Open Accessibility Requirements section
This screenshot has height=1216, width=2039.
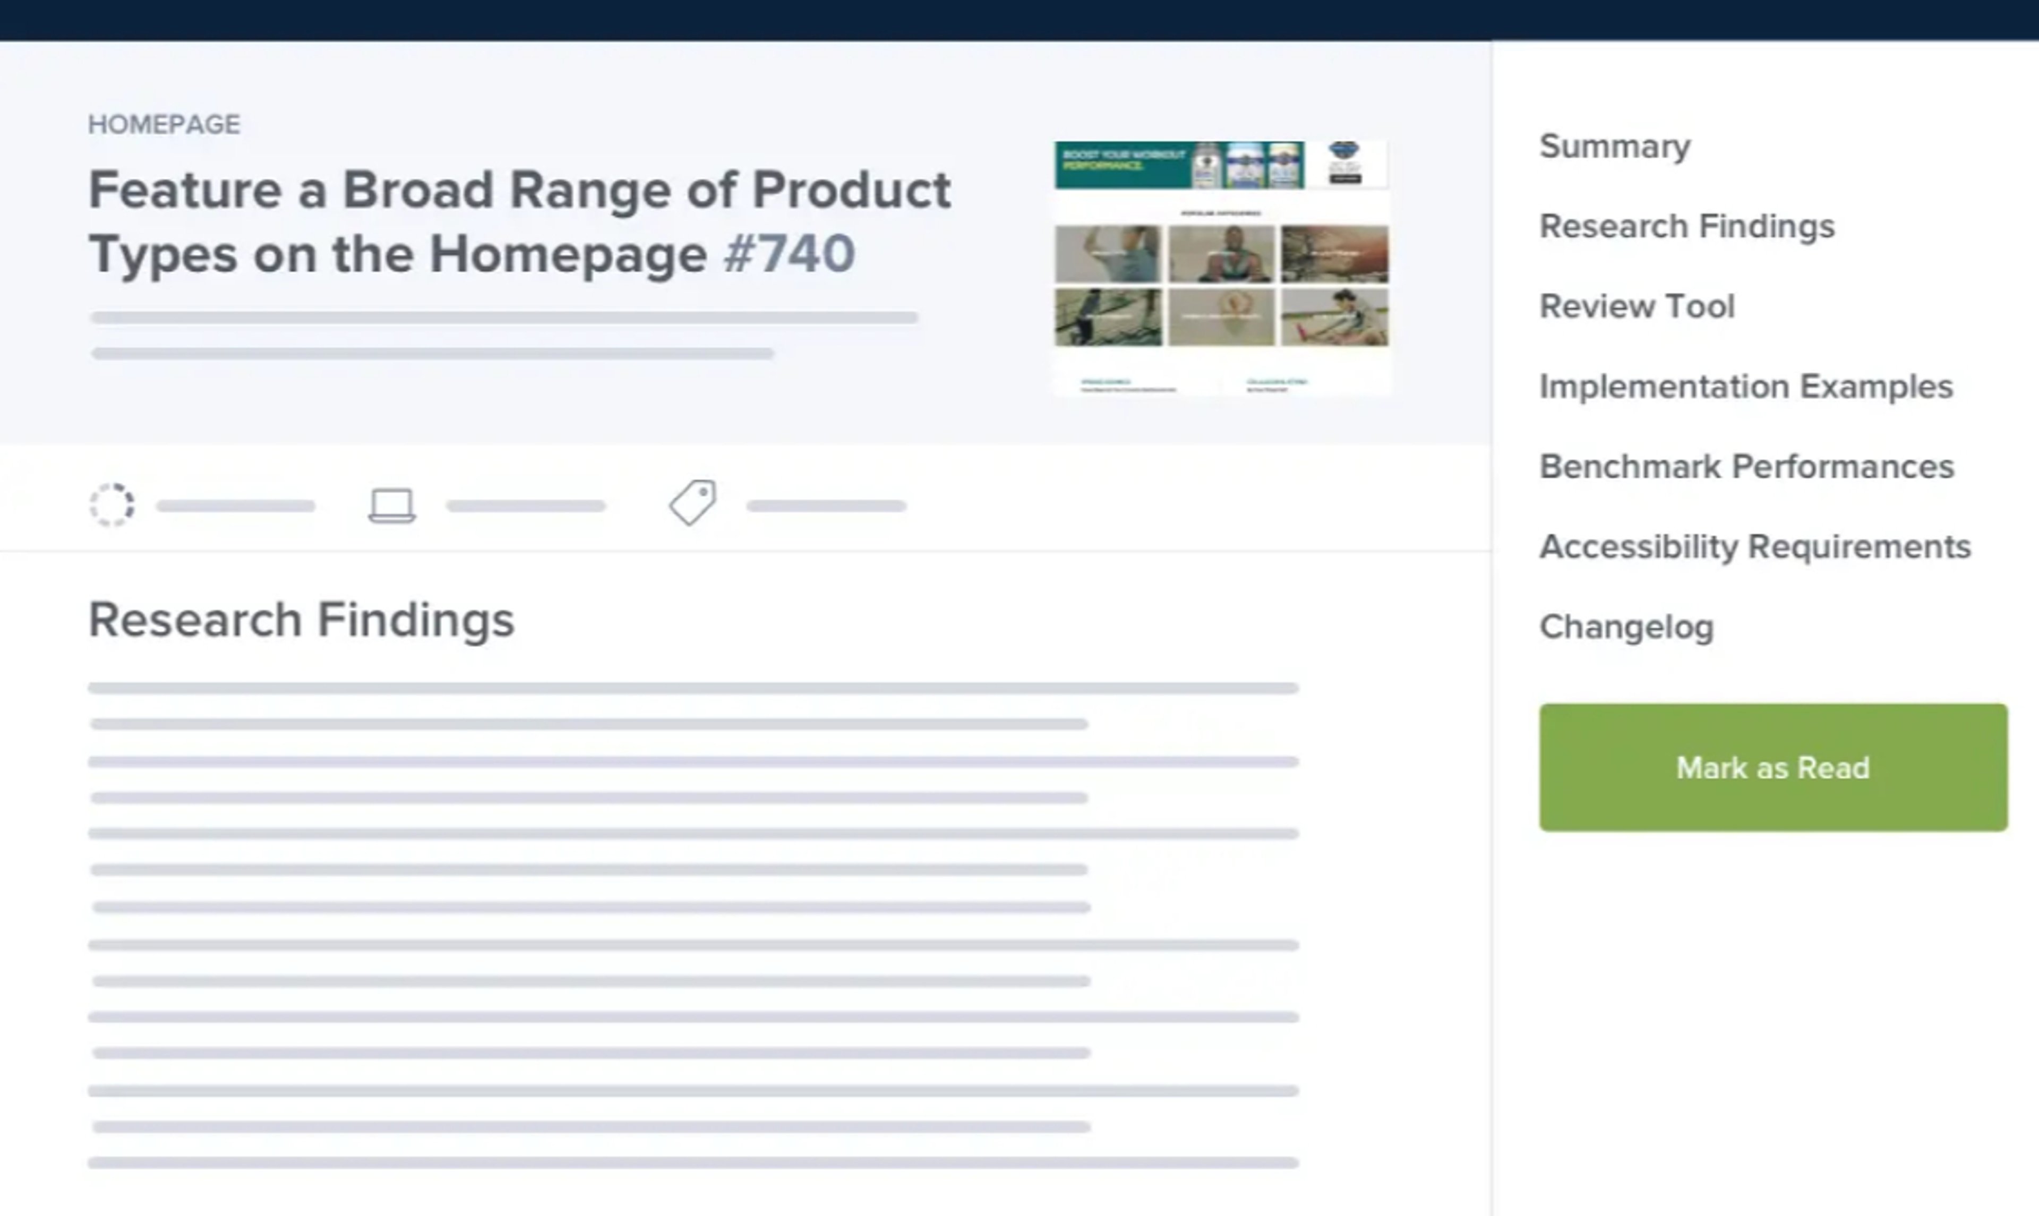pyautogui.click(x=1755, y=547)
